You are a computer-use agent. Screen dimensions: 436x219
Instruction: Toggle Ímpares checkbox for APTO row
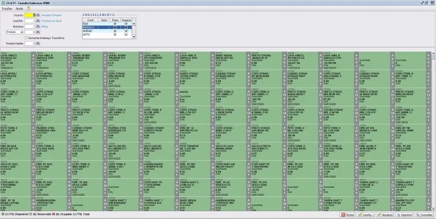point(126,35)
